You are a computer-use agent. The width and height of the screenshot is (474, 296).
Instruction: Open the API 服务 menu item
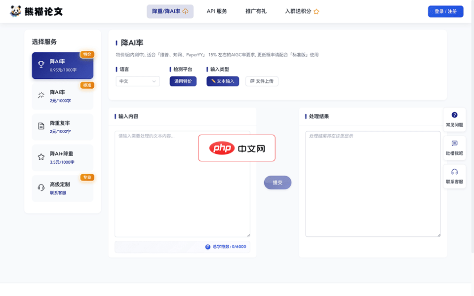pos(217,11)
